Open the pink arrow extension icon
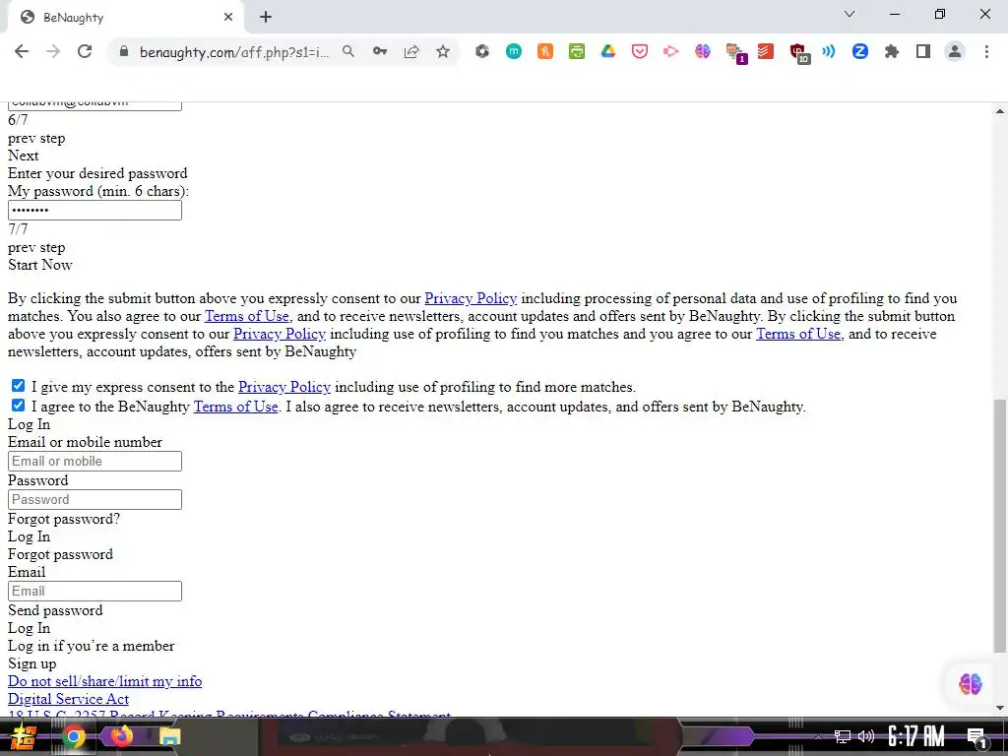Image resolution: width=1008 pixels, height=756 pixels. click(x=671, y=51)
